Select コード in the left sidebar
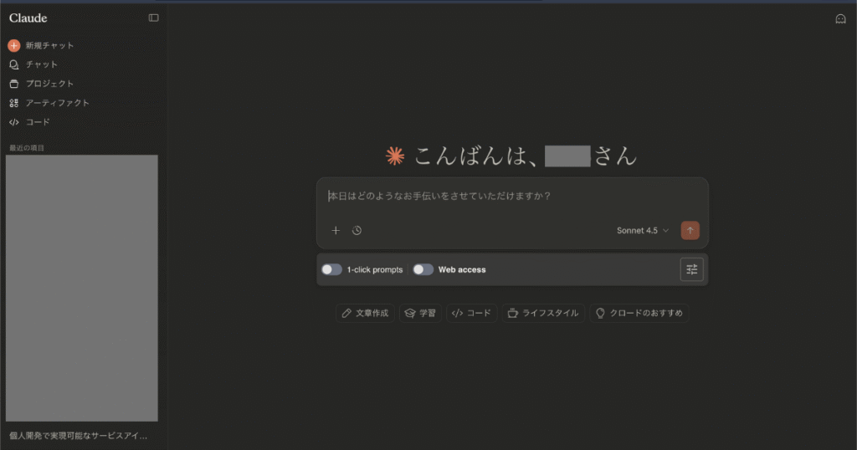 (38, 122)
